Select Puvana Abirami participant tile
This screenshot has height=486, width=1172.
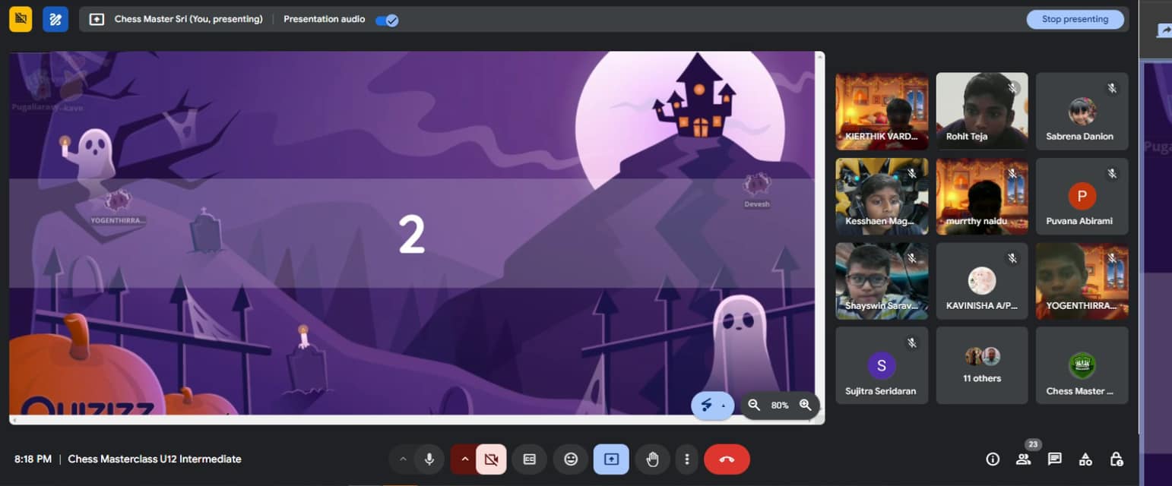point(1082,196)
